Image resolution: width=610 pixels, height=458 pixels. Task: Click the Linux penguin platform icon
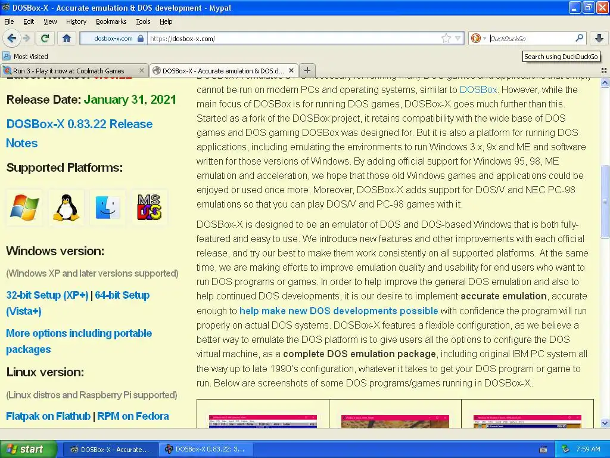tap(66, 207)
